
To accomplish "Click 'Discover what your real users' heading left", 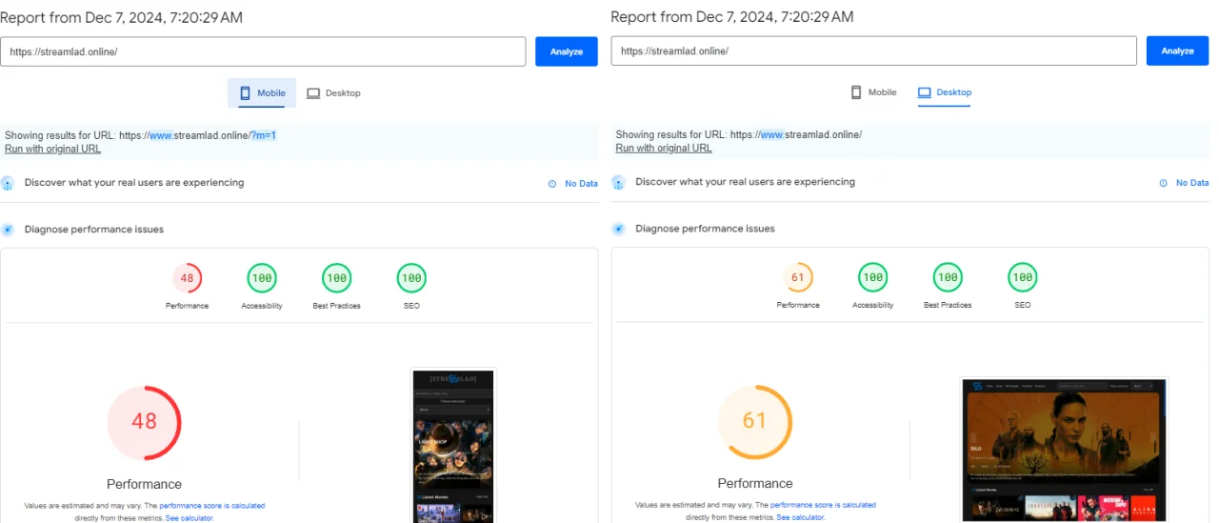I will pyautogui.click(x=134, y=183).
